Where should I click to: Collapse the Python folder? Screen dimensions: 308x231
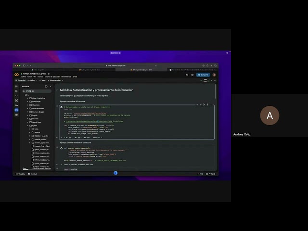click(28, 126)
